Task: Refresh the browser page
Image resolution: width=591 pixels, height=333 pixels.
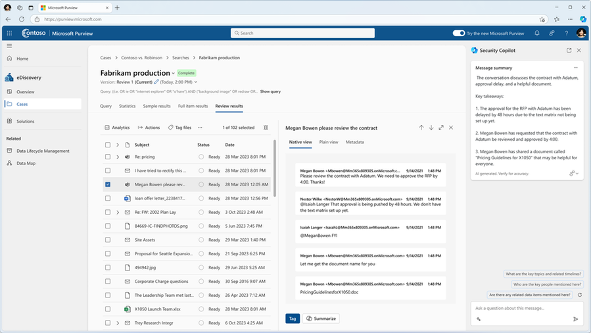Action: click(22, 19)
